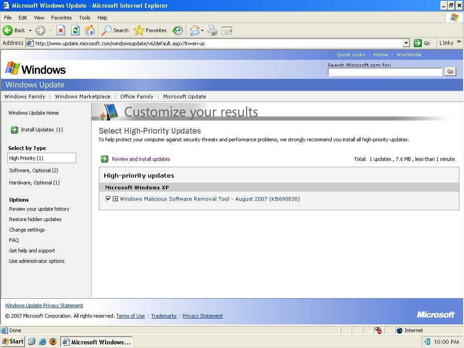Viewport: 464px width, 348px height.
Task: Open the Back button history dropdown arrow
Action: coord(30,30)
